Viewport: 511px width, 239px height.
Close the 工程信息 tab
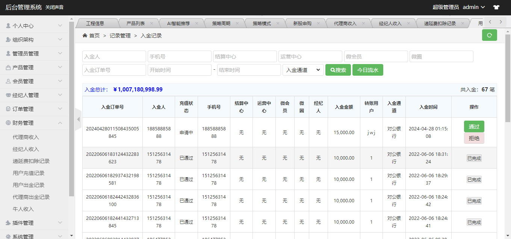coord(115,23)
